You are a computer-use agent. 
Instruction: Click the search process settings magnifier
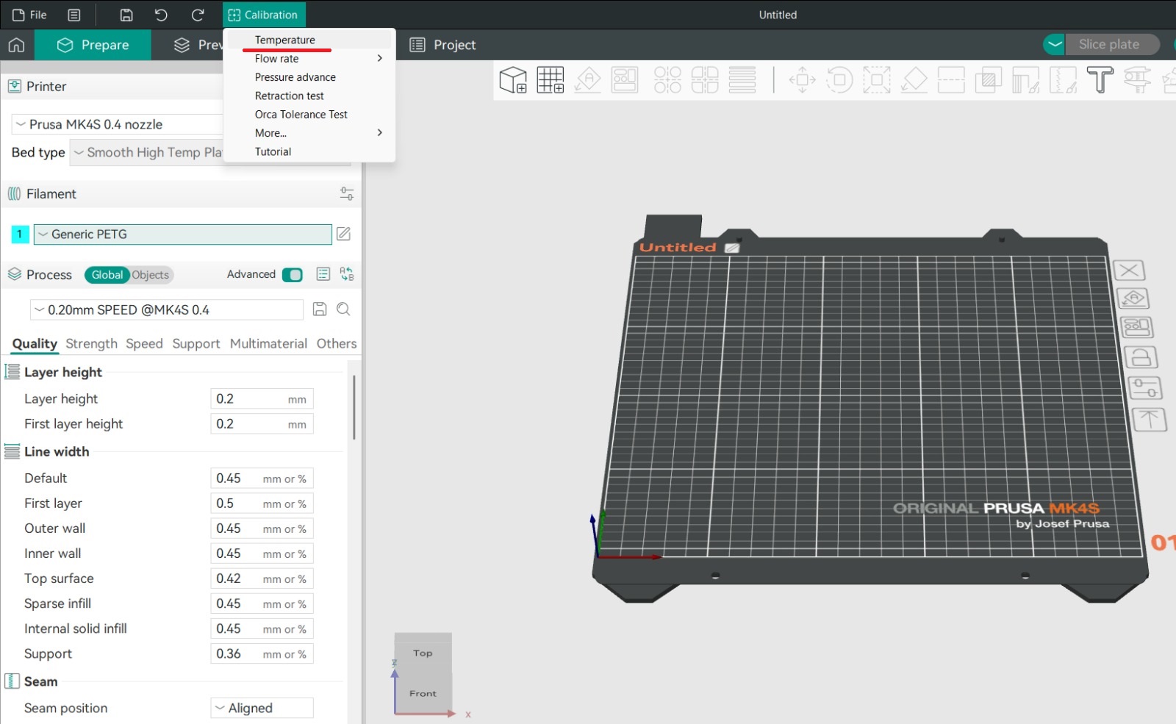tap(343, 309)
